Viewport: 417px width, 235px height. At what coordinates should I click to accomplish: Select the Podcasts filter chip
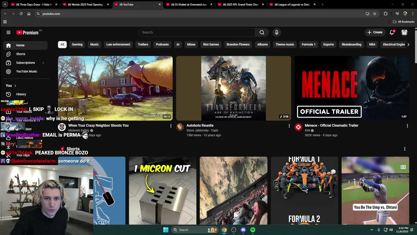pyautogui.click(x=162, y=44)
